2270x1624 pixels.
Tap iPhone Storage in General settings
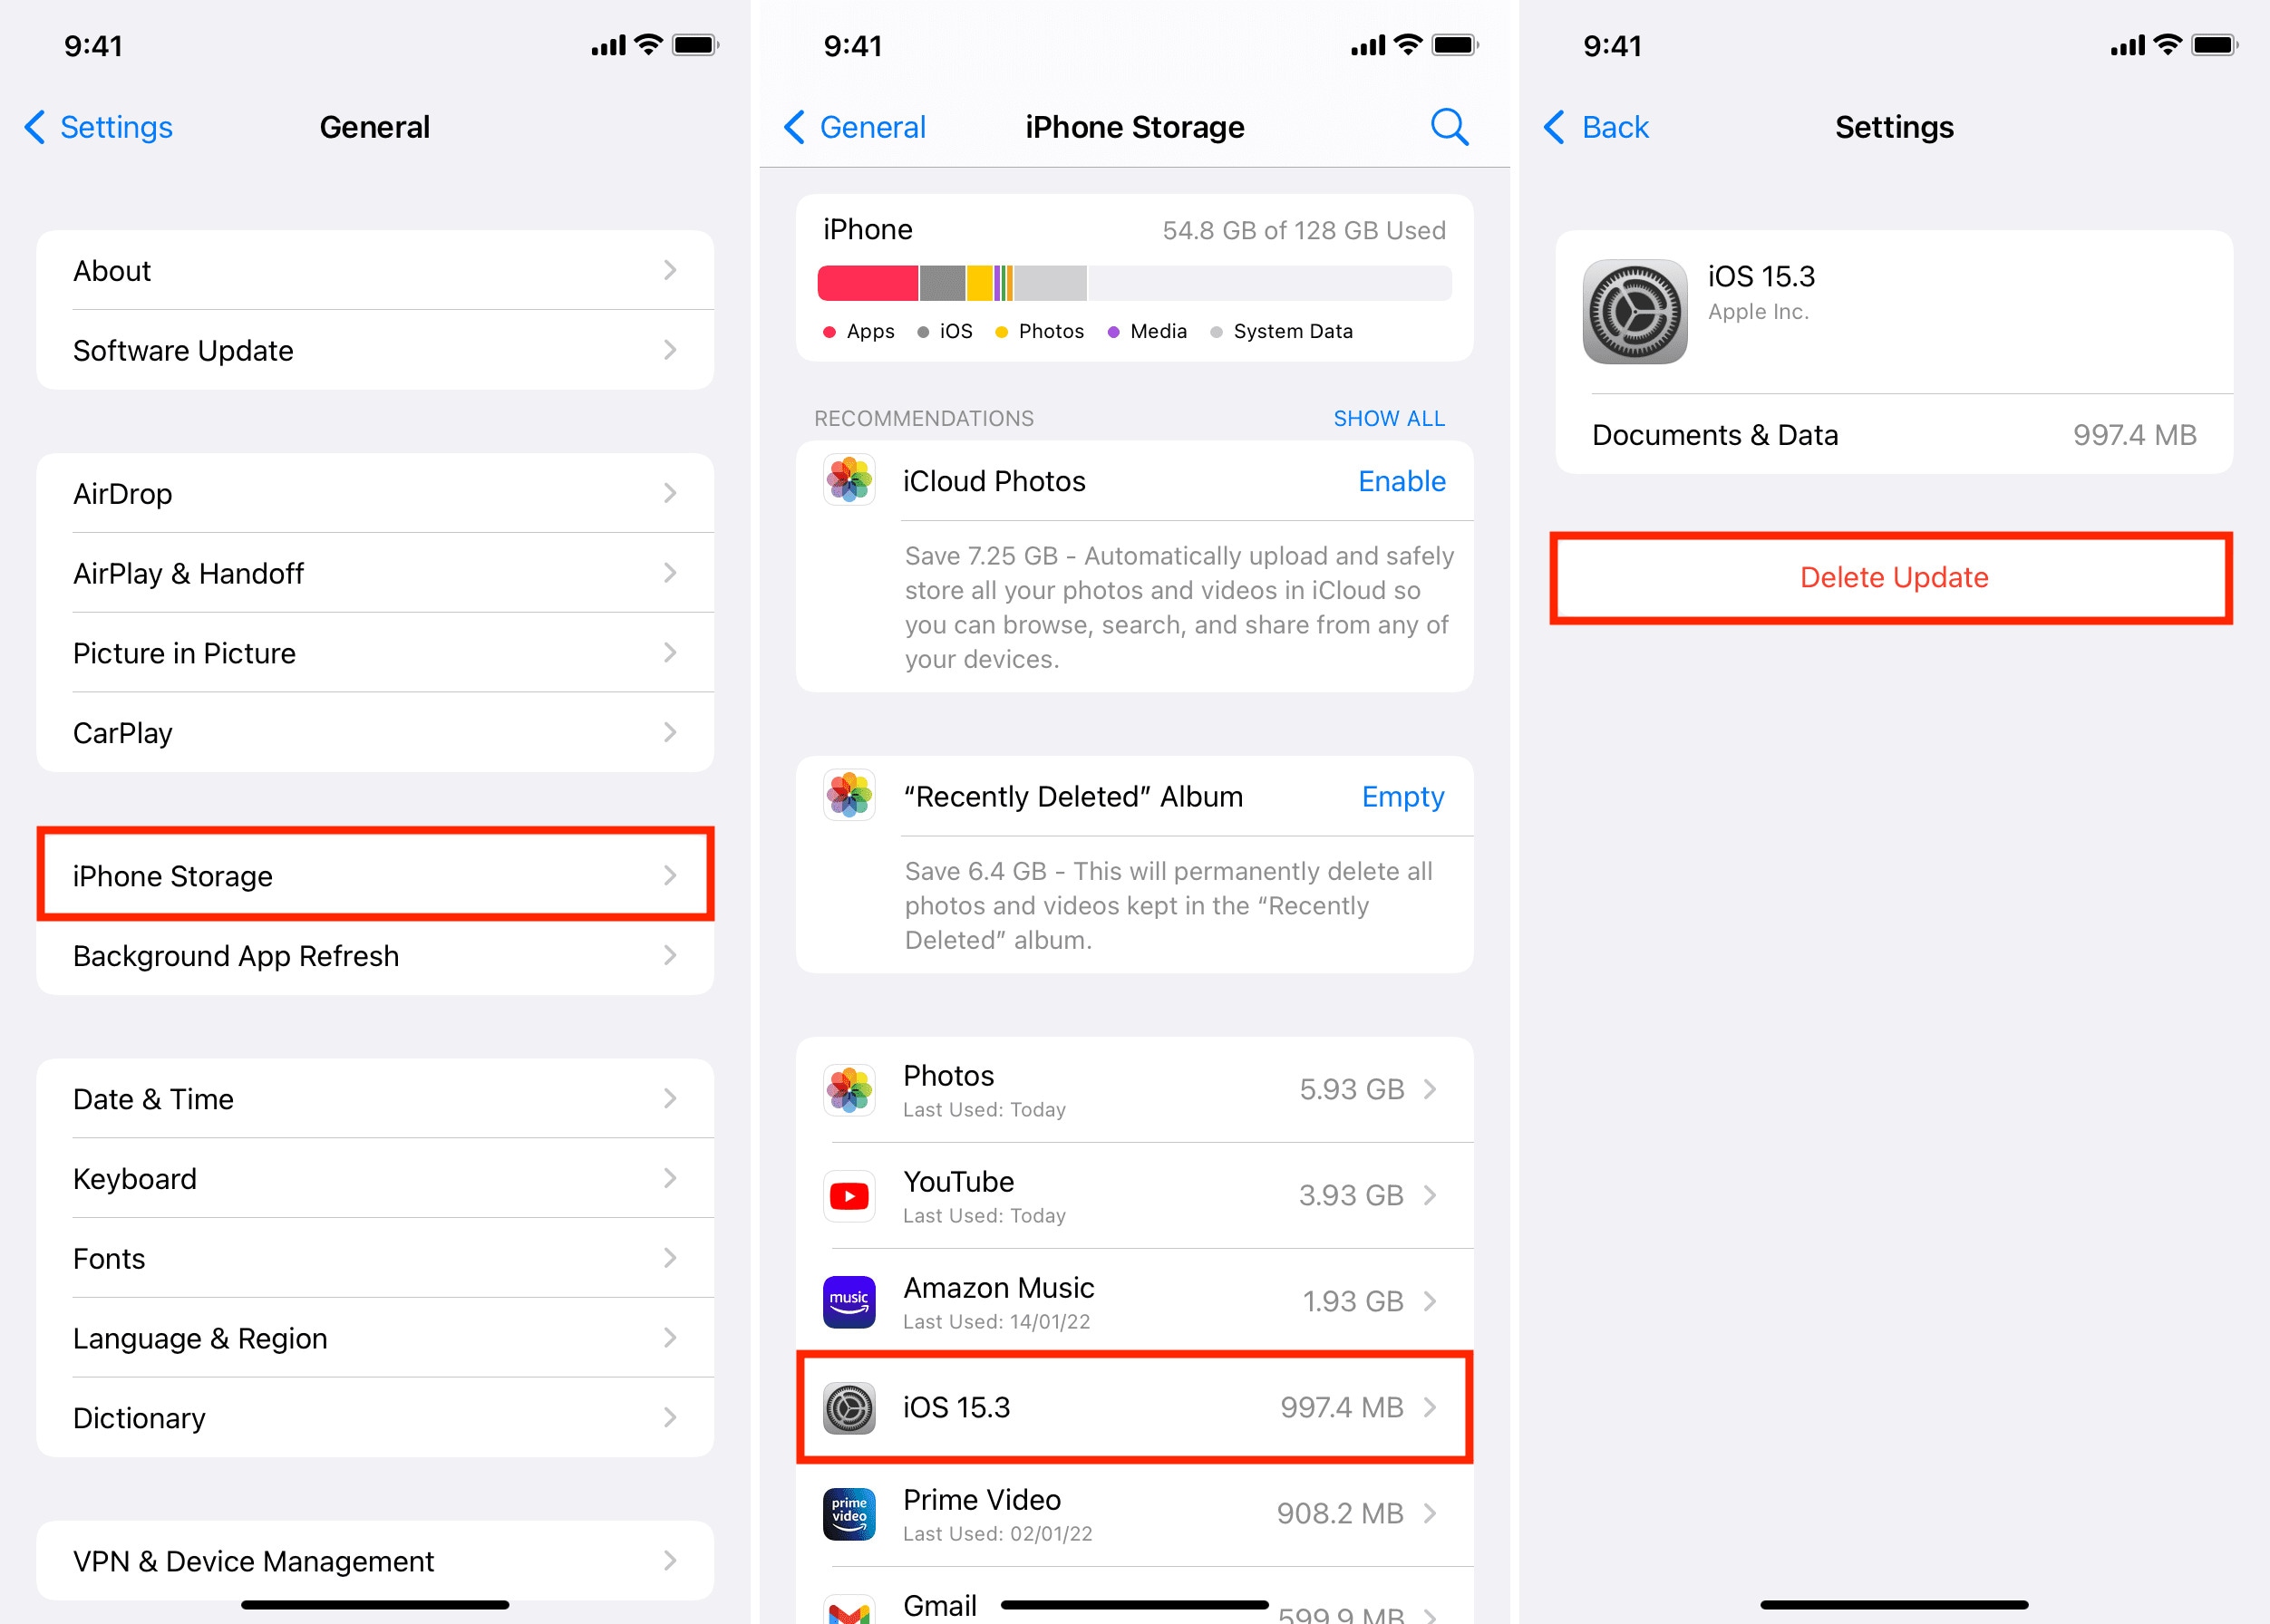(x=378, y=875)
